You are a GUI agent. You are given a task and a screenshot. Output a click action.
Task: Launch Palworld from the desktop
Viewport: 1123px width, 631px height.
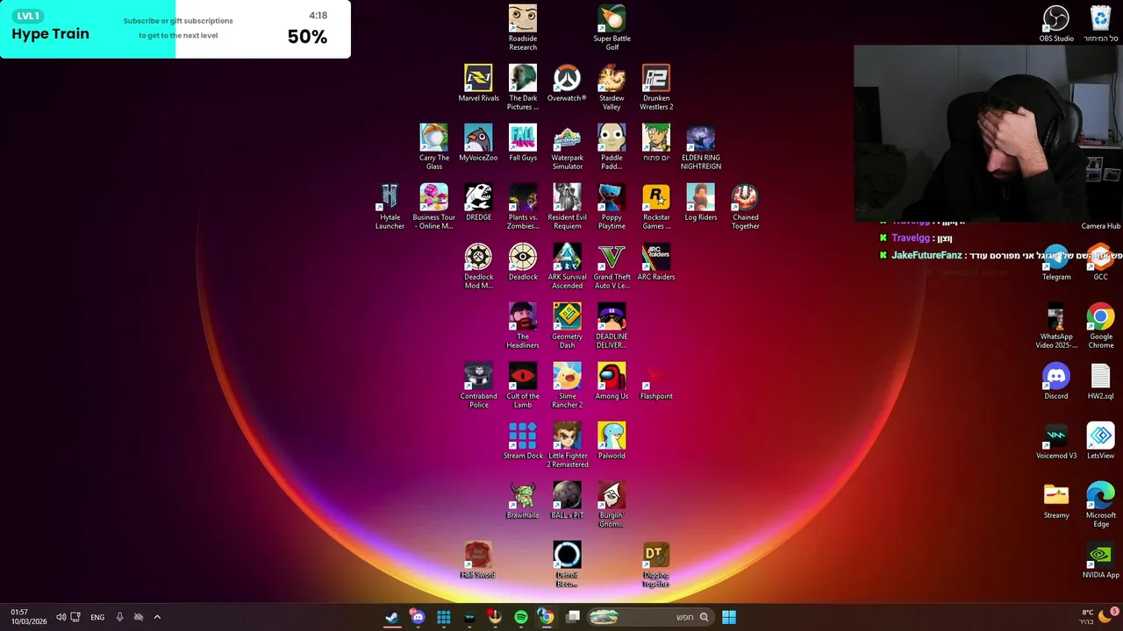[612, 440]
